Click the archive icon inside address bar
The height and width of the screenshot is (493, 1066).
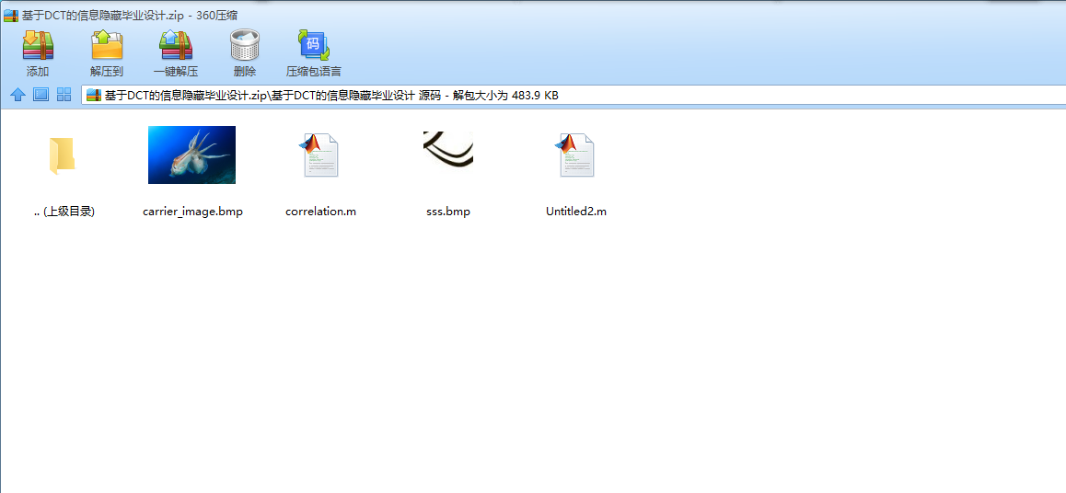[x=94, y=96]
